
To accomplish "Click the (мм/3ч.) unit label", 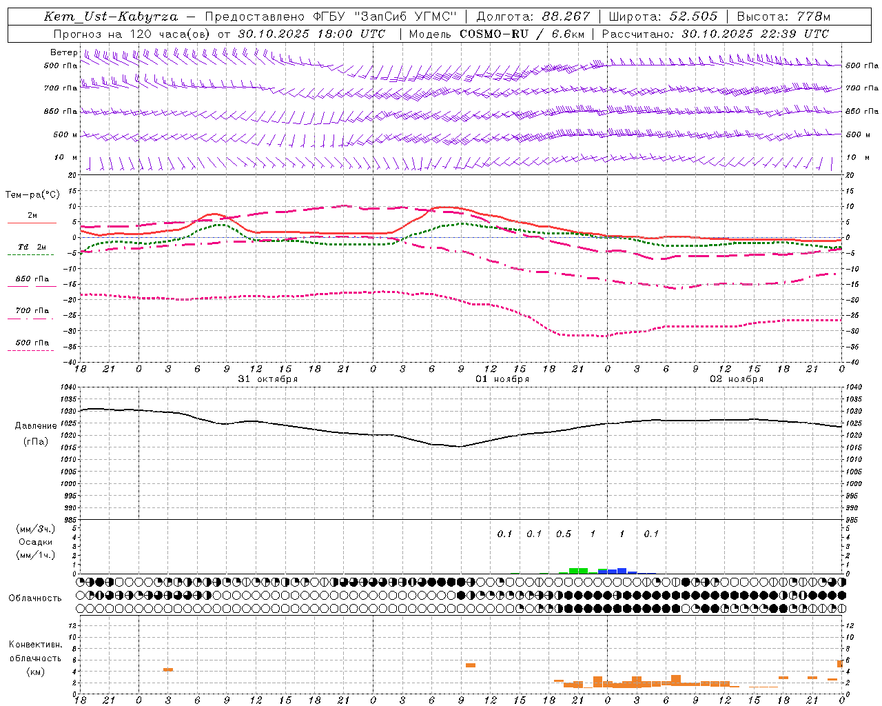I will click(x=35, y=529).
